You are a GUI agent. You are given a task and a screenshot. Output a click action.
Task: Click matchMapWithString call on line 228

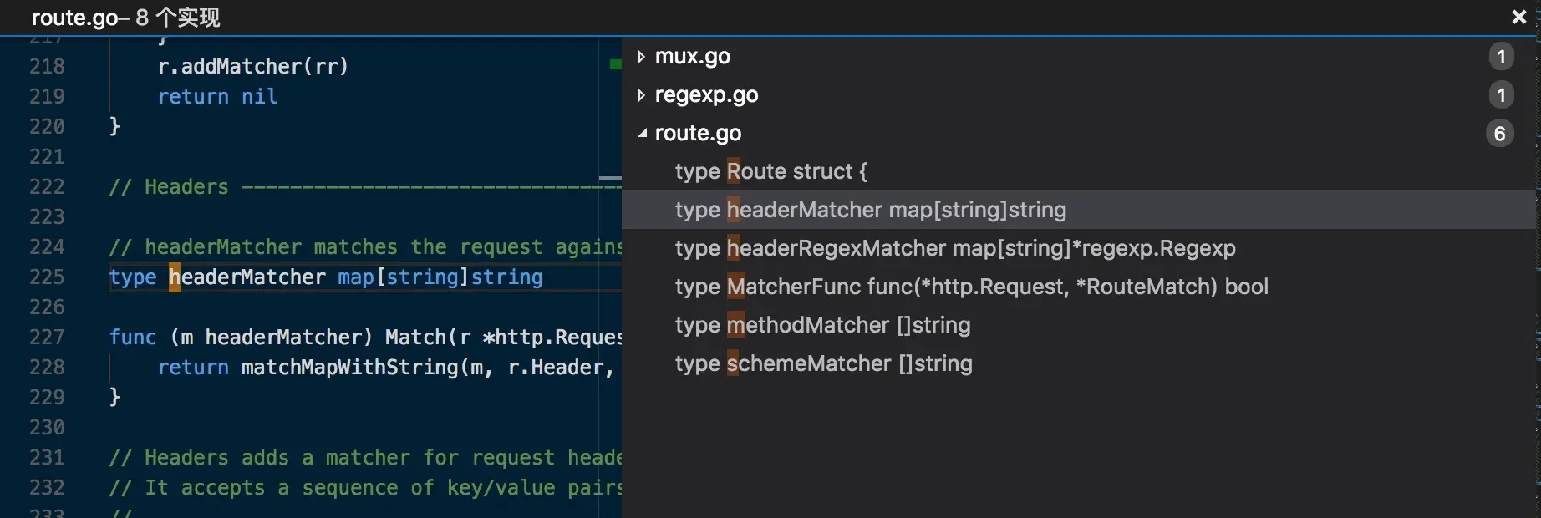click(349, 368)
